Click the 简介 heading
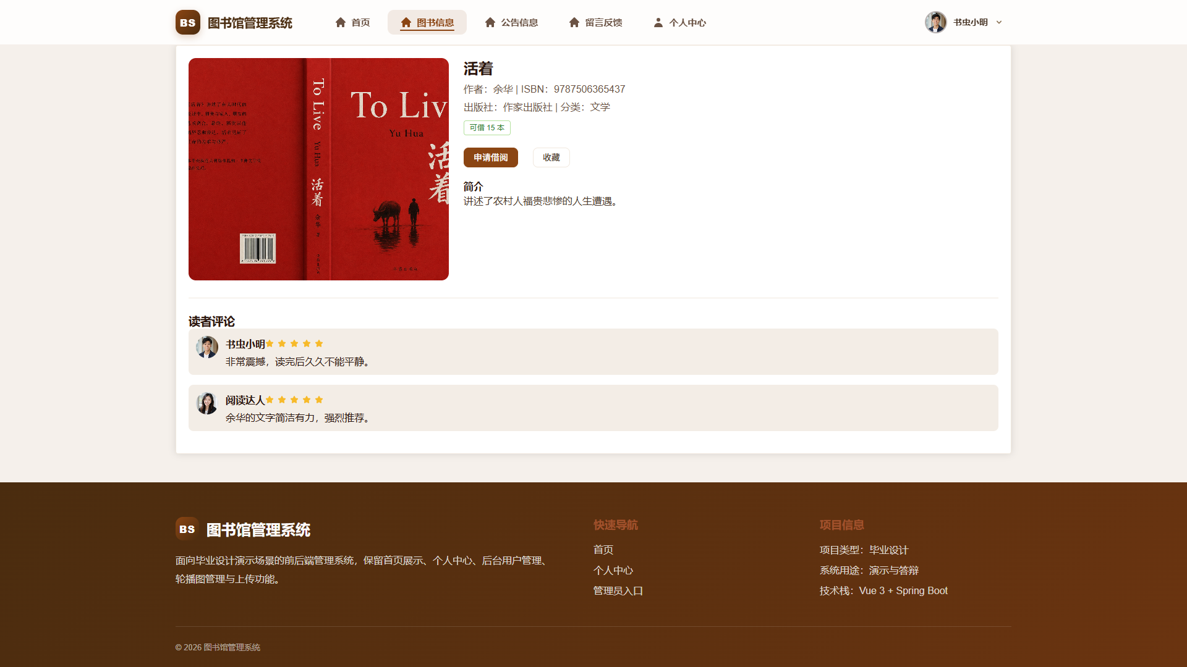Viewport: 1187px width, 667px height. (x=474, y=187)
